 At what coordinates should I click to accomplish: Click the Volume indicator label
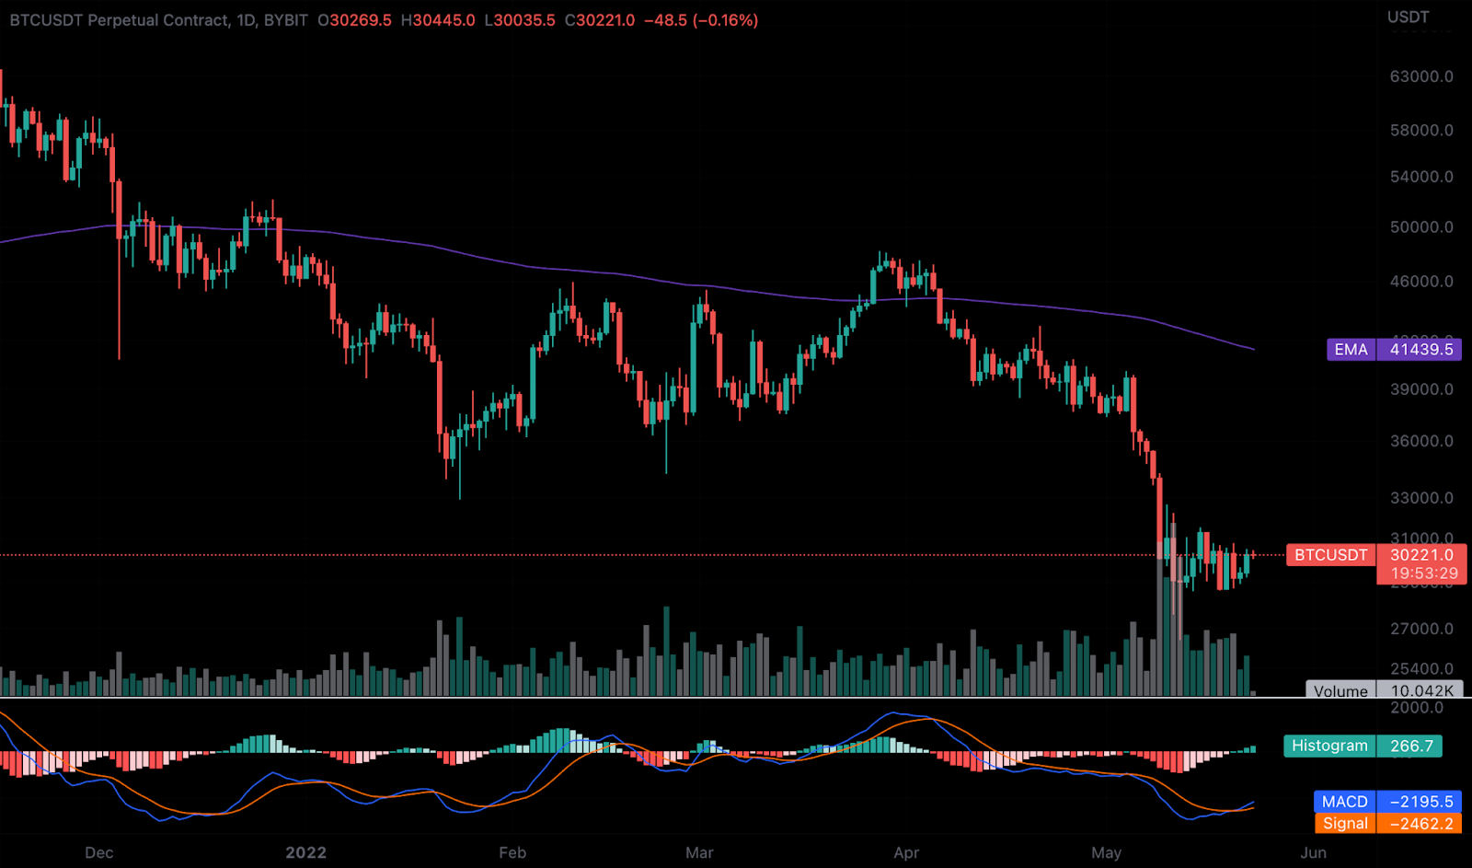click(x=1340, y=690)
